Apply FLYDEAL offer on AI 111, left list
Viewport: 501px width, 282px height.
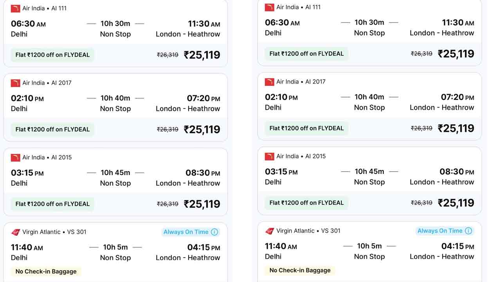[52, 55]
